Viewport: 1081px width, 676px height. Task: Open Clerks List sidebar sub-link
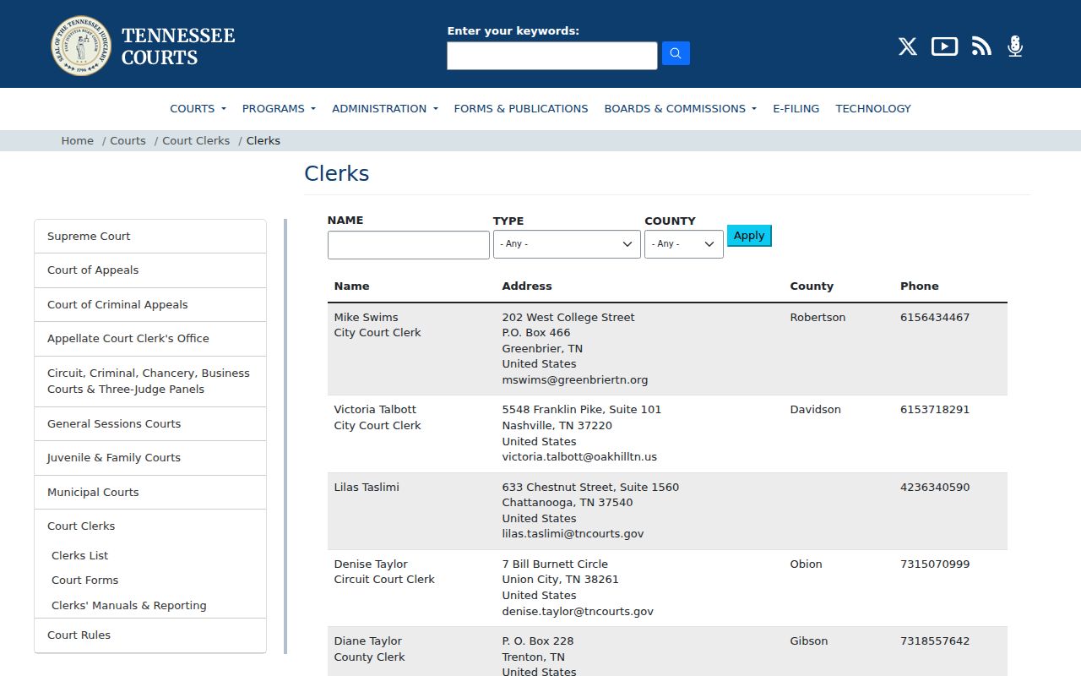coord(80,556)
